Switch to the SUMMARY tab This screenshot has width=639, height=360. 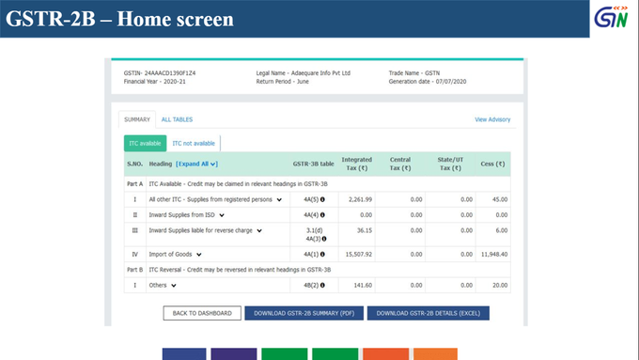(x=137, y=119)
